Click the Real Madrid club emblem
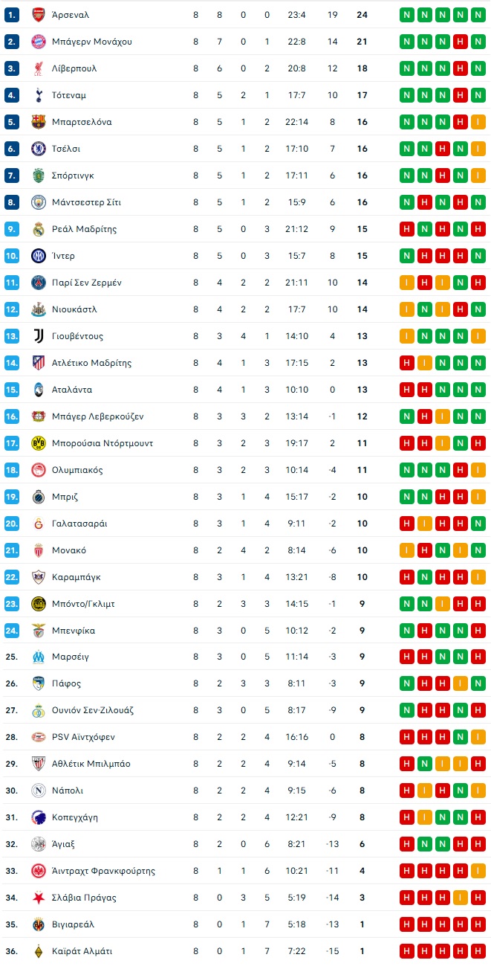Image resolution: width=491 pixels, height=969 pixels. click(38, 229)
